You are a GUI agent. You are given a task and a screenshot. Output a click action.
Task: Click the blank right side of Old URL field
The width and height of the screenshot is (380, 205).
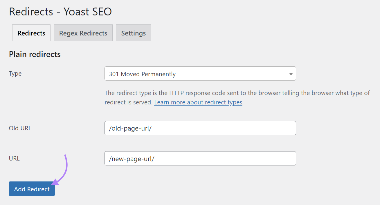click(247, 128)
